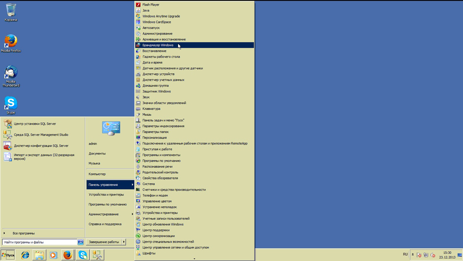
Task: Click the network icon in system tray
Action: [426, 255]
